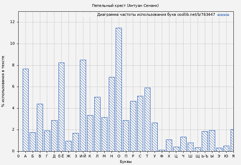Click the bar for letter У

coord(155,137)
